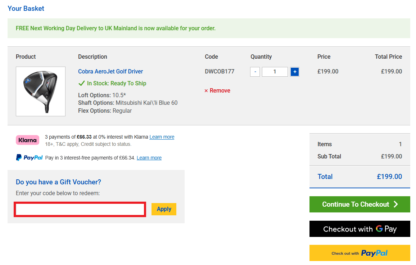Learn more about PayPal Pay in 3

click(149, 158)
